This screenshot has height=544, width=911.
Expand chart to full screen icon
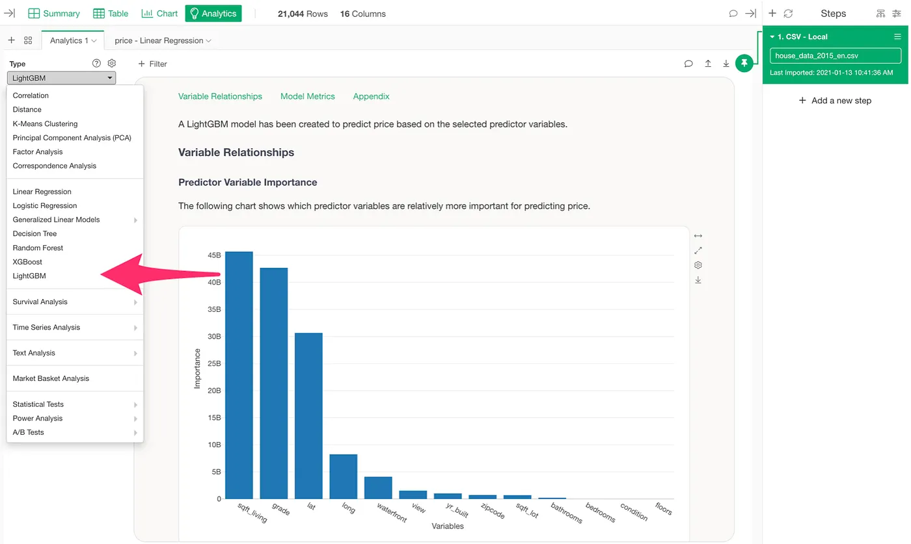pyautogui.click(x=698, y=250)
